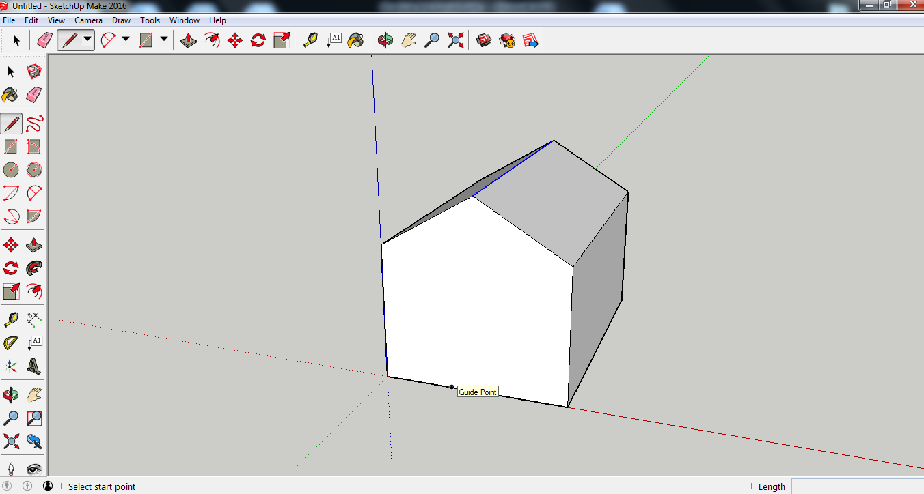Open the Help menu

click(x=217, y=20)
